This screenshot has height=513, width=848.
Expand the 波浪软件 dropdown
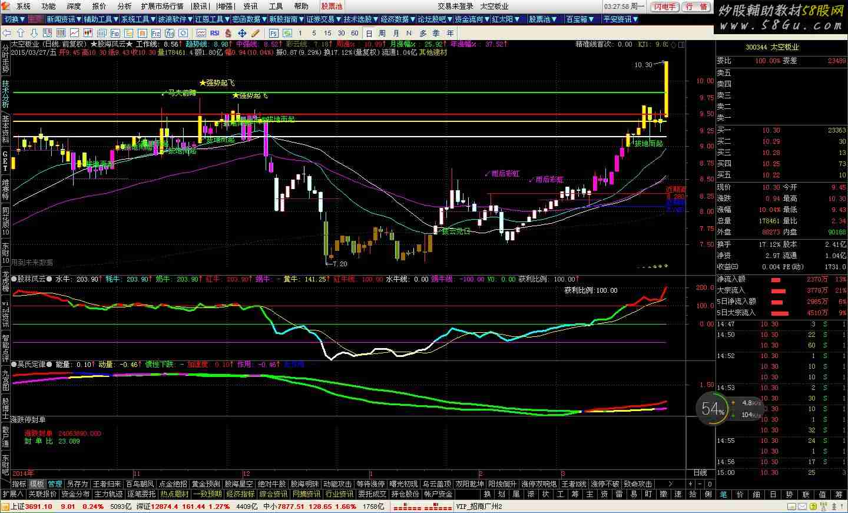point(175,19)
